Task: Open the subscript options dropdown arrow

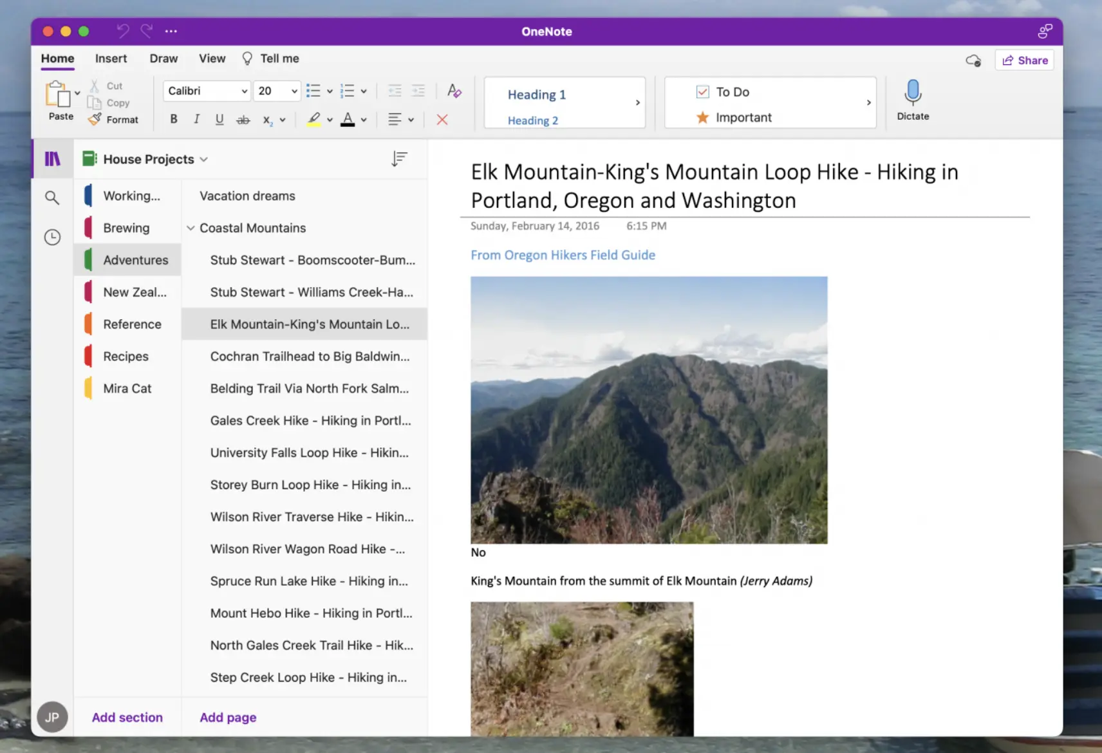Action: pyautogui.click(x=282, y=120)
